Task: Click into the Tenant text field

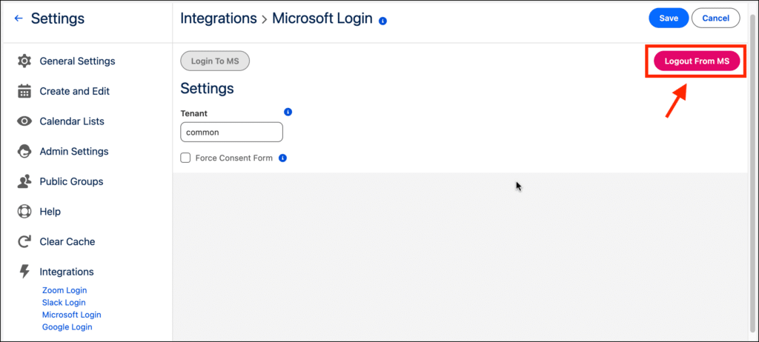Action: pyautogui.click(x=231, y=133)
